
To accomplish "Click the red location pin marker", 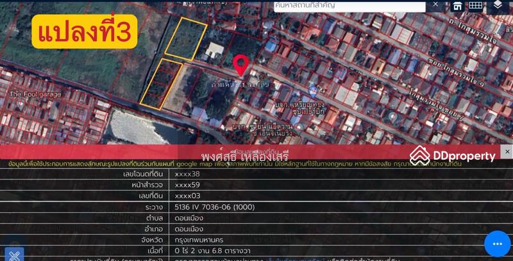I will pos(241,65).
